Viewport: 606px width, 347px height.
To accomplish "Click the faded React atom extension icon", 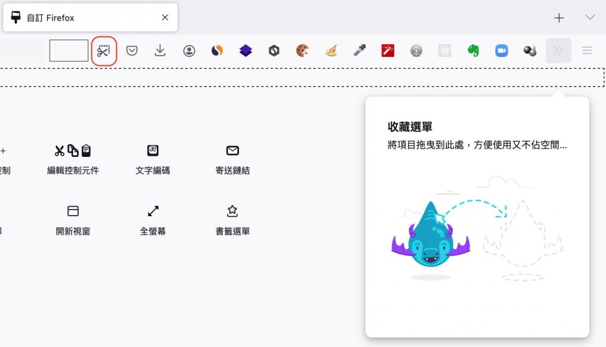I will [445, 51].
